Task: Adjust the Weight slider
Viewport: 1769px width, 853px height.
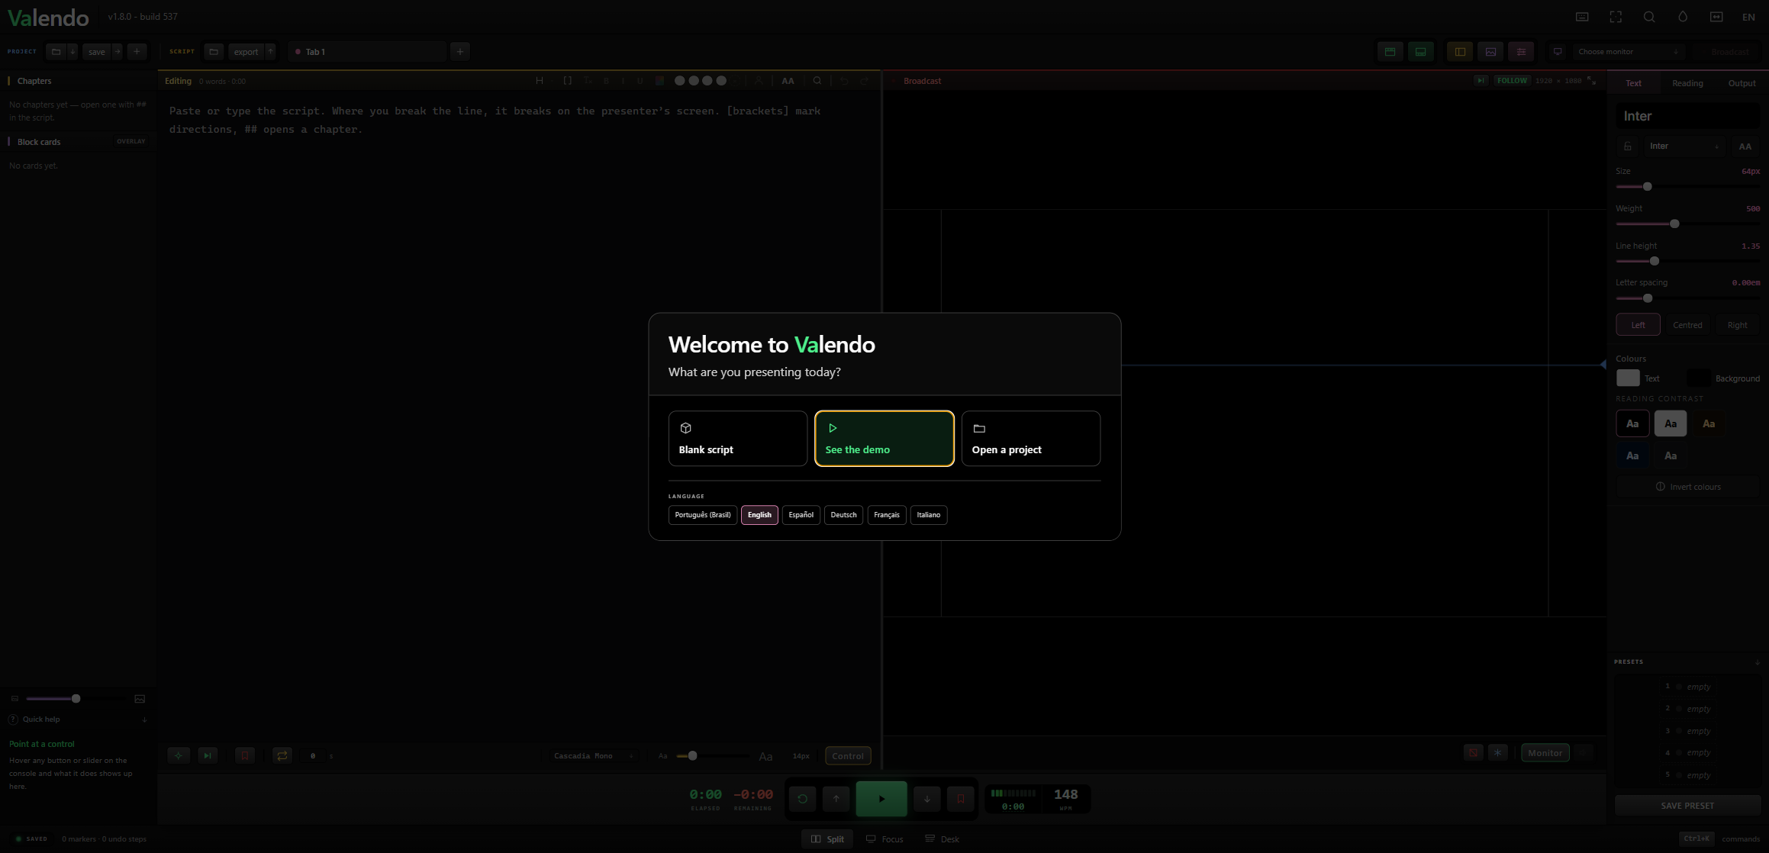Action: click(1687, 224)
